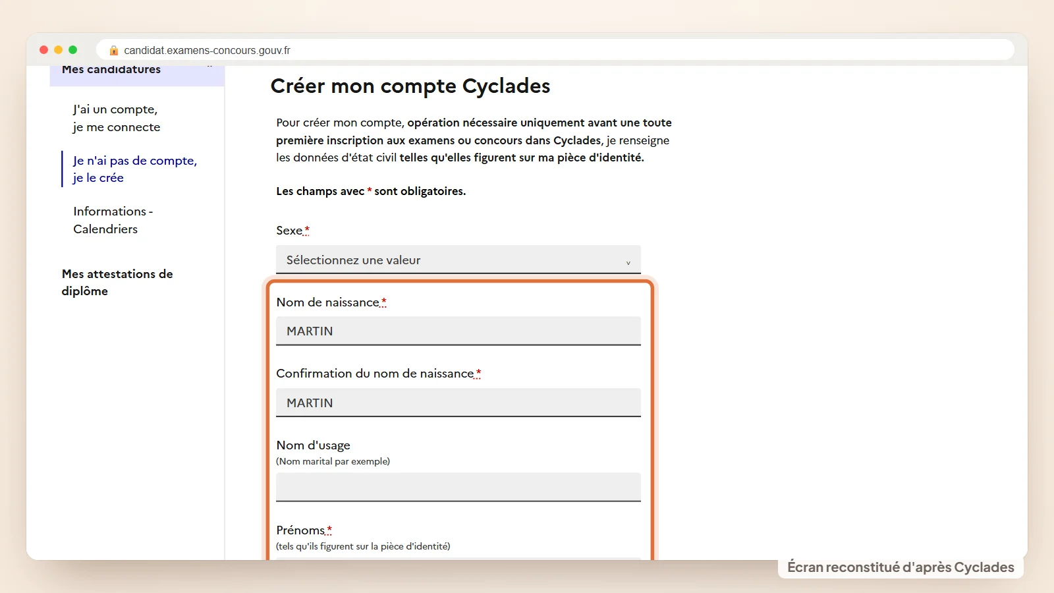Click the Nom d'usage label

coord(314,445)
